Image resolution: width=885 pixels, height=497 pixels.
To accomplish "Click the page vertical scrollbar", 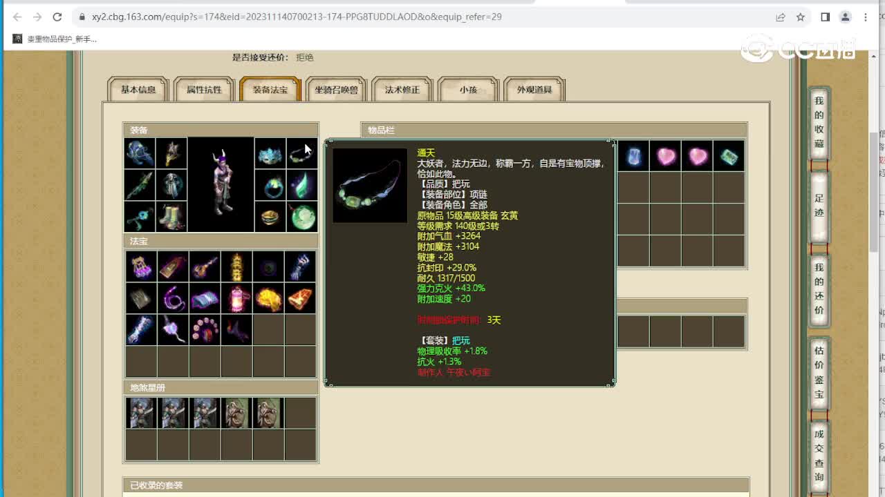I will coord(873,191).
